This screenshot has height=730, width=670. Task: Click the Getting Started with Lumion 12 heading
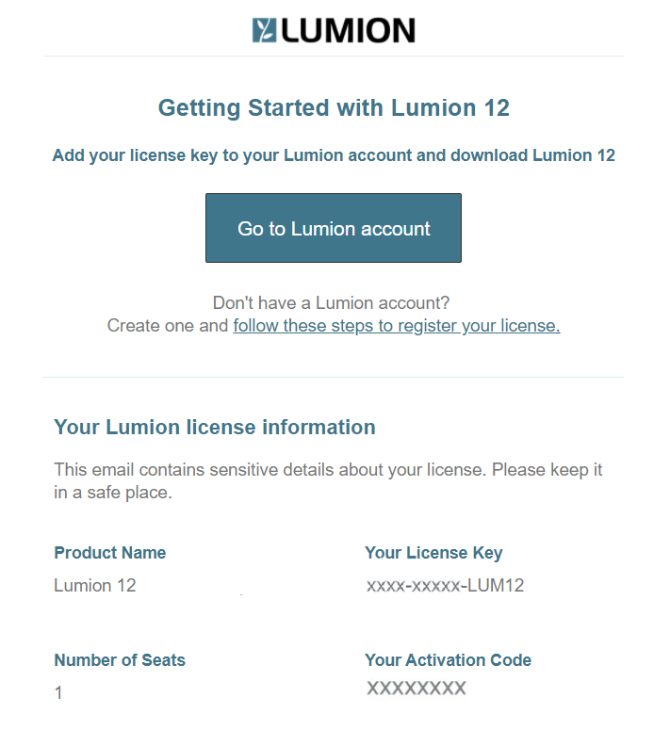pos(334,108)
